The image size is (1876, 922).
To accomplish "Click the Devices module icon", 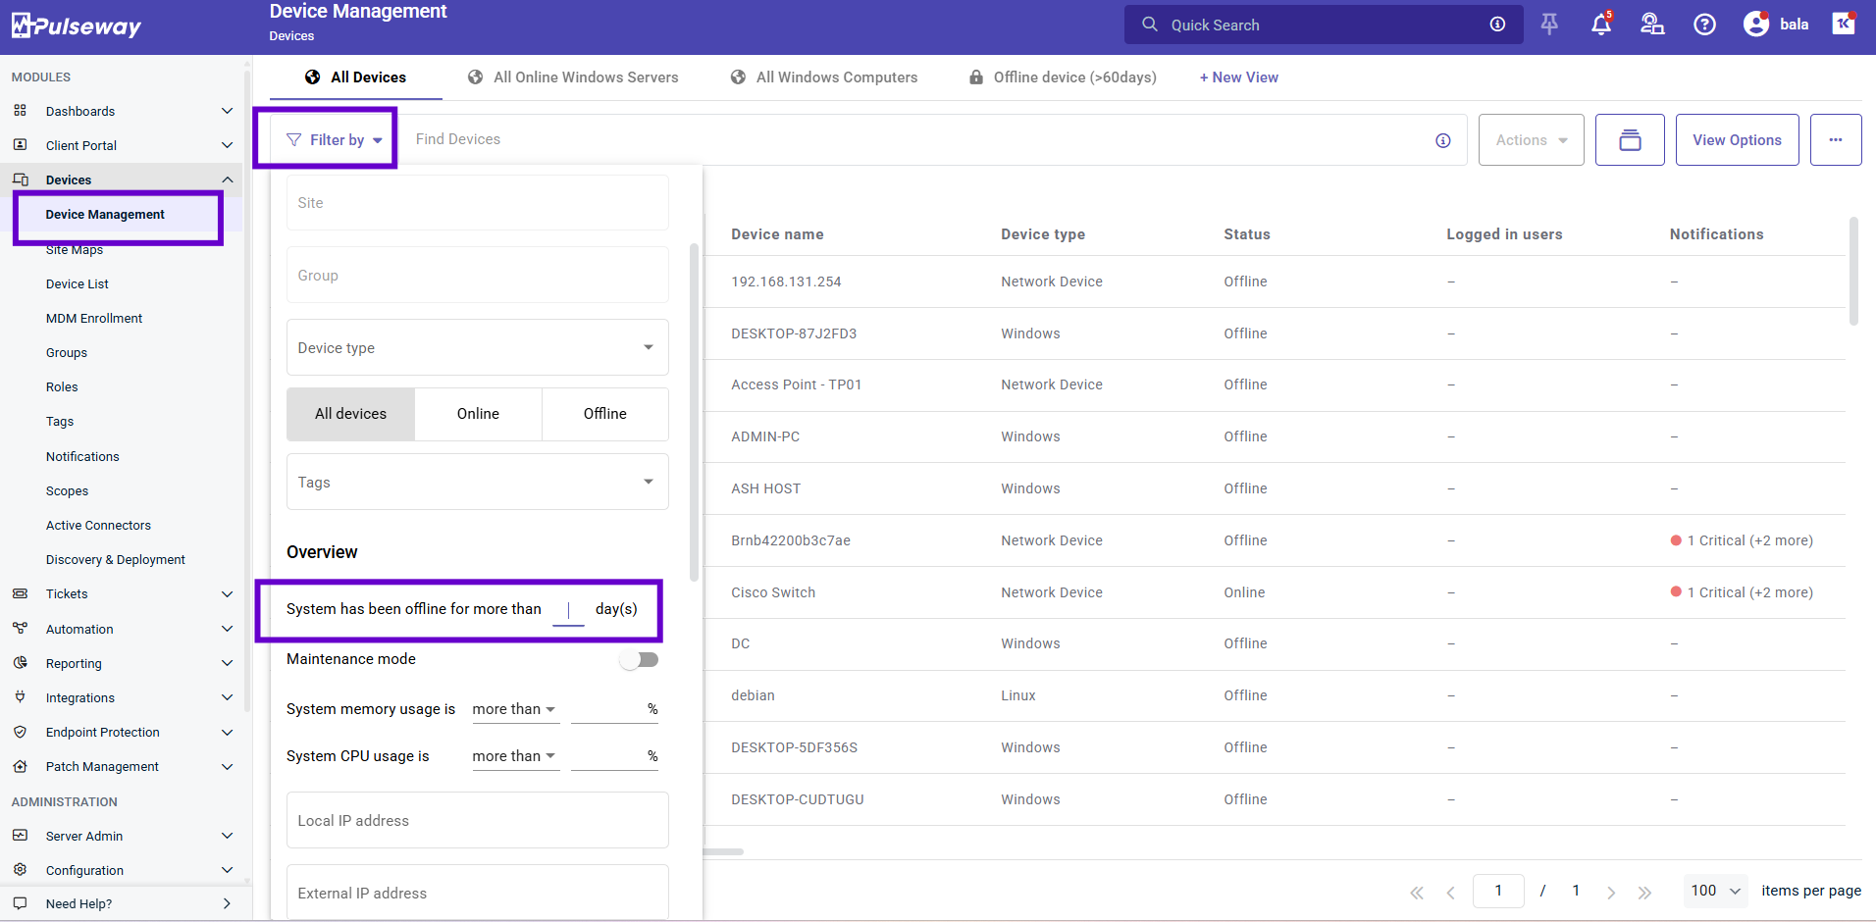I will (x=20, y=179).
